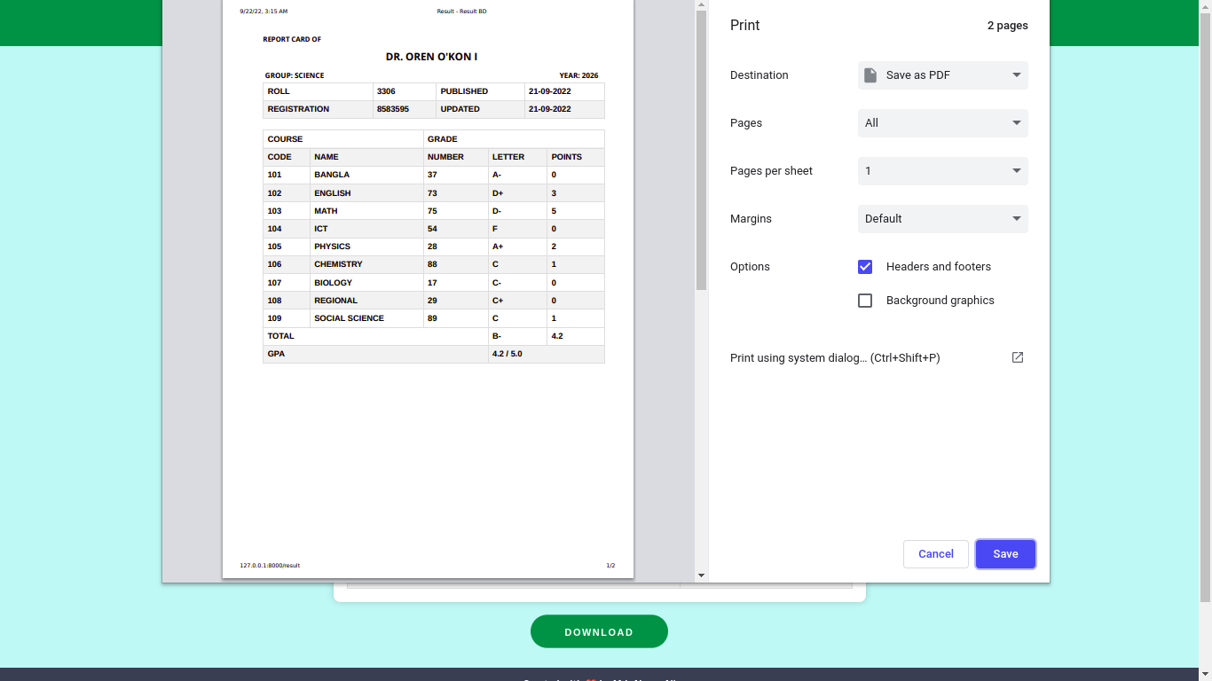Click the REGIONAL course name
Viewport: 1212px width, 681px height.
[x=335, y=301]
